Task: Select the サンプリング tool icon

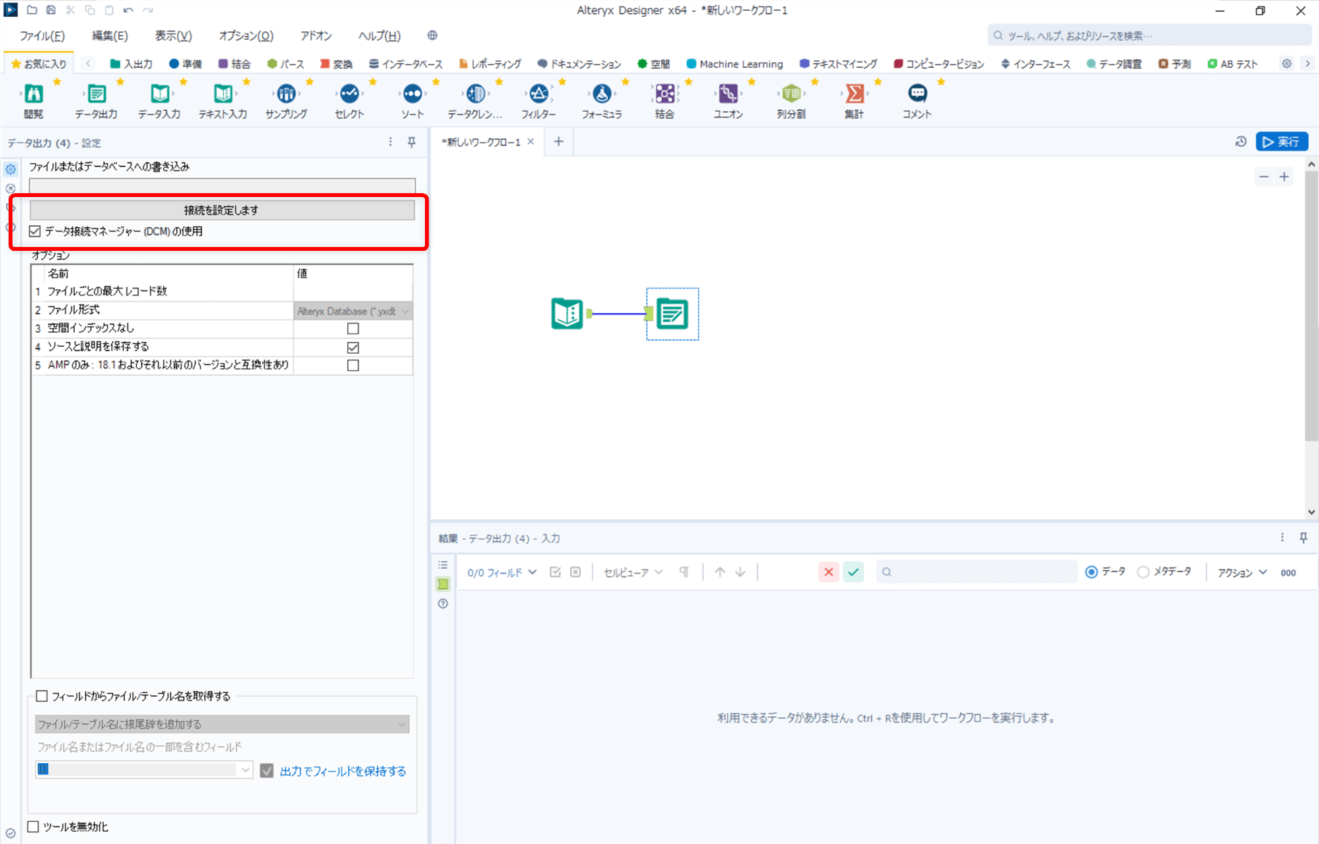Action: pyautogui.click(x=286, y=94)
